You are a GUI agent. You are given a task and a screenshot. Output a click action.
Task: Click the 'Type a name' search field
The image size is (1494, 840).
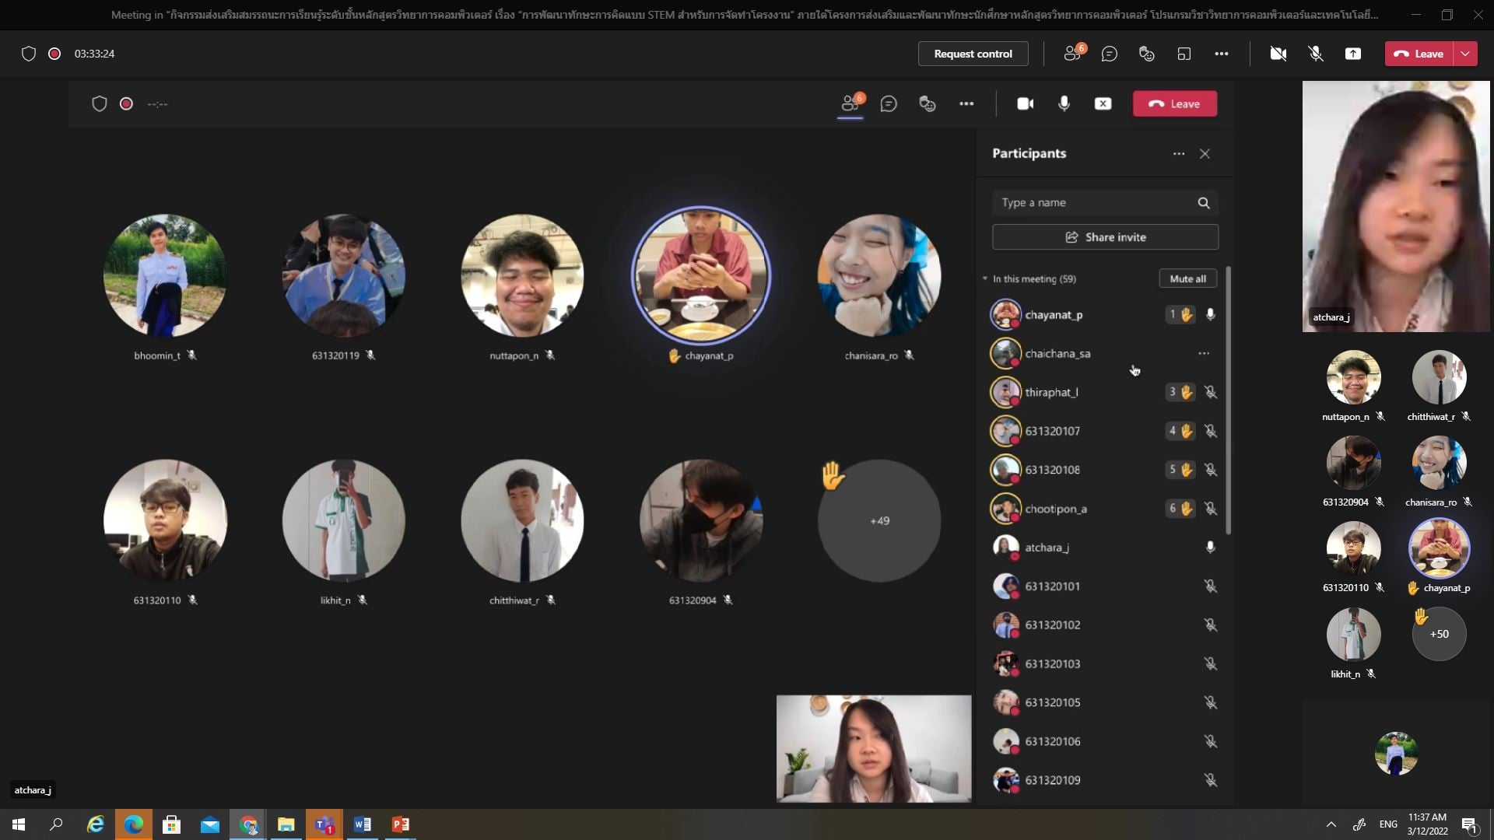tap(1093, 203)
